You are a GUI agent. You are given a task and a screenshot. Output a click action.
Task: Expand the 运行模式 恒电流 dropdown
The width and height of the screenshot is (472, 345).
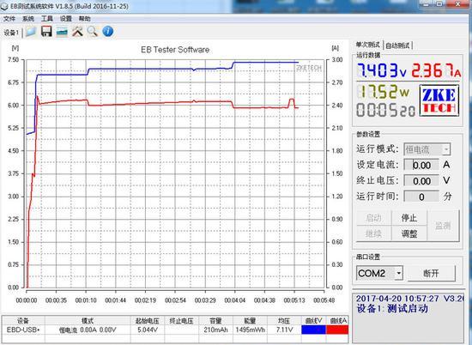446,149
